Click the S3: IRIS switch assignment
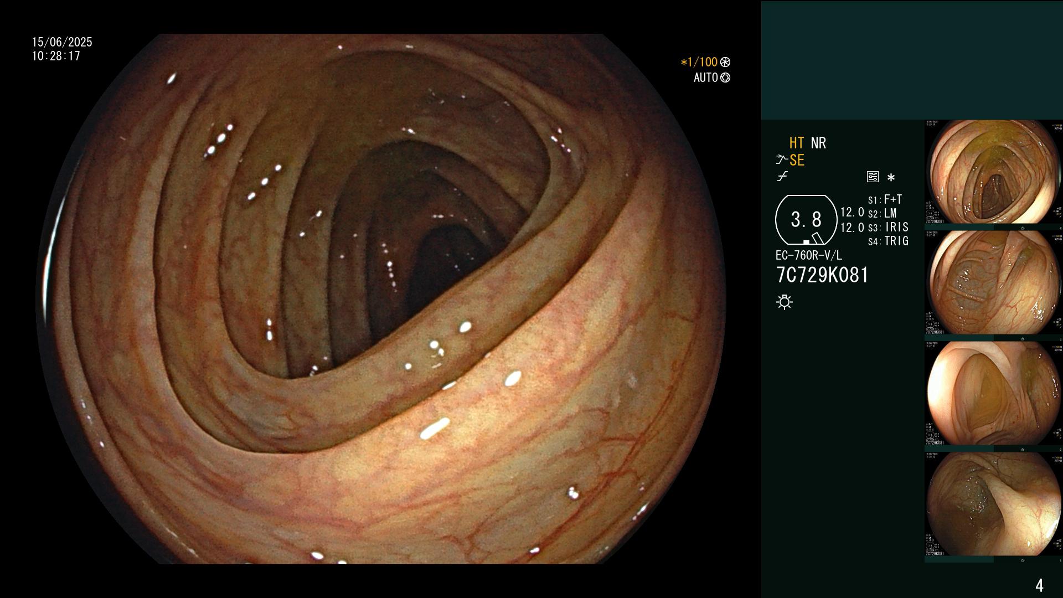Viewport: 1063px width, 598px height. coord(888,227)
